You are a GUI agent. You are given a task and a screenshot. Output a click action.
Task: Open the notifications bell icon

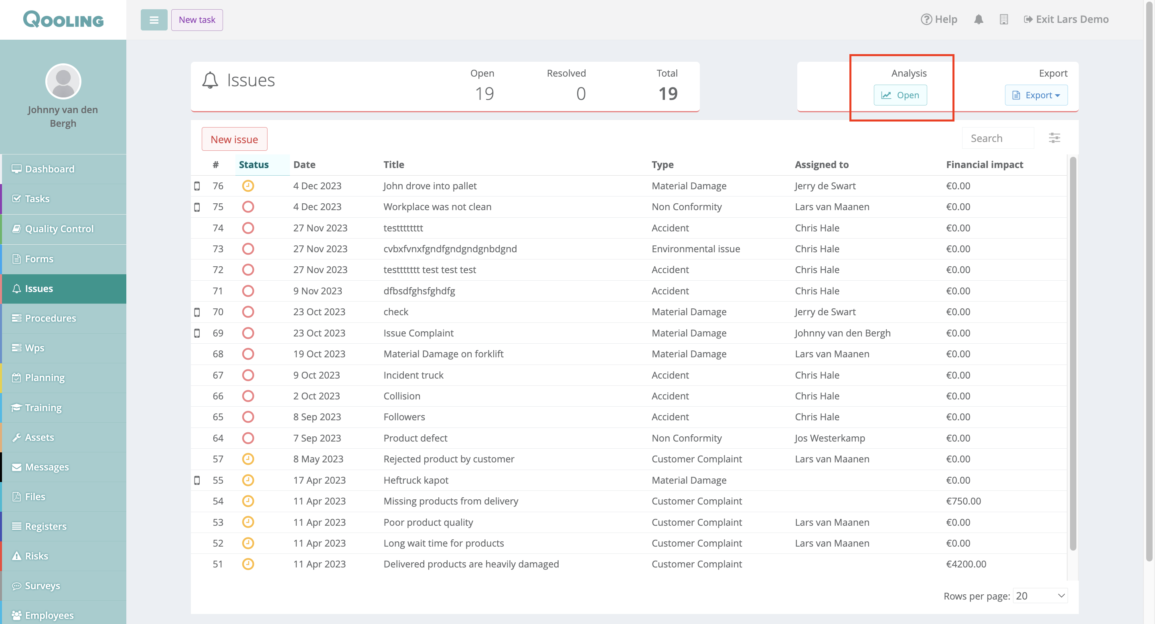(979, 19)
